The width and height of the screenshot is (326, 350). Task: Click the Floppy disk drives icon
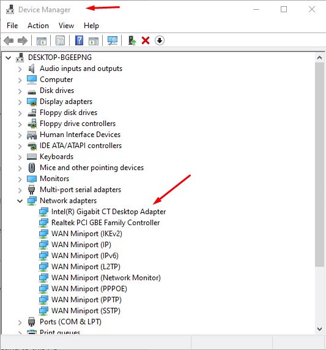[32, 113]
